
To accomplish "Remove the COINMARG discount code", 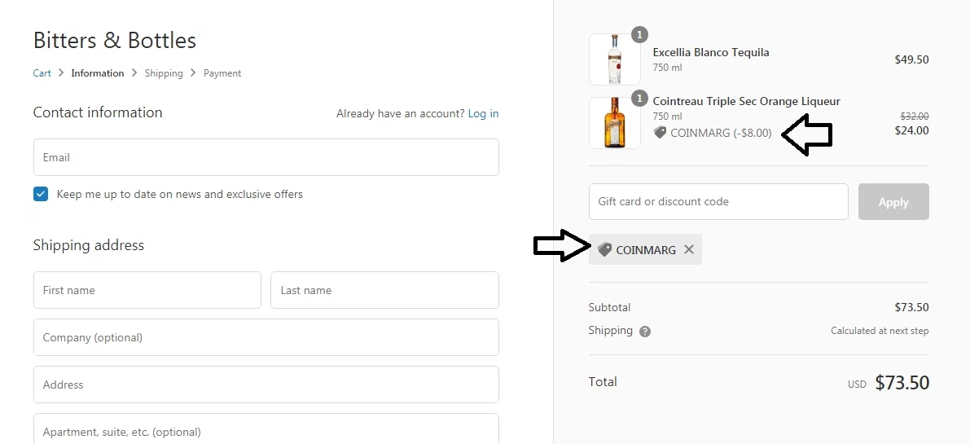I will pos(688,250).
